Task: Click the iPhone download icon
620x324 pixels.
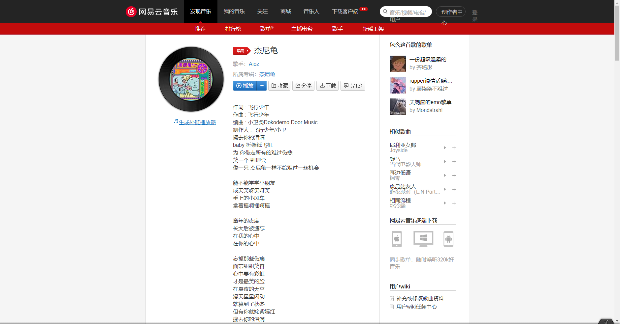Action: 396,239
